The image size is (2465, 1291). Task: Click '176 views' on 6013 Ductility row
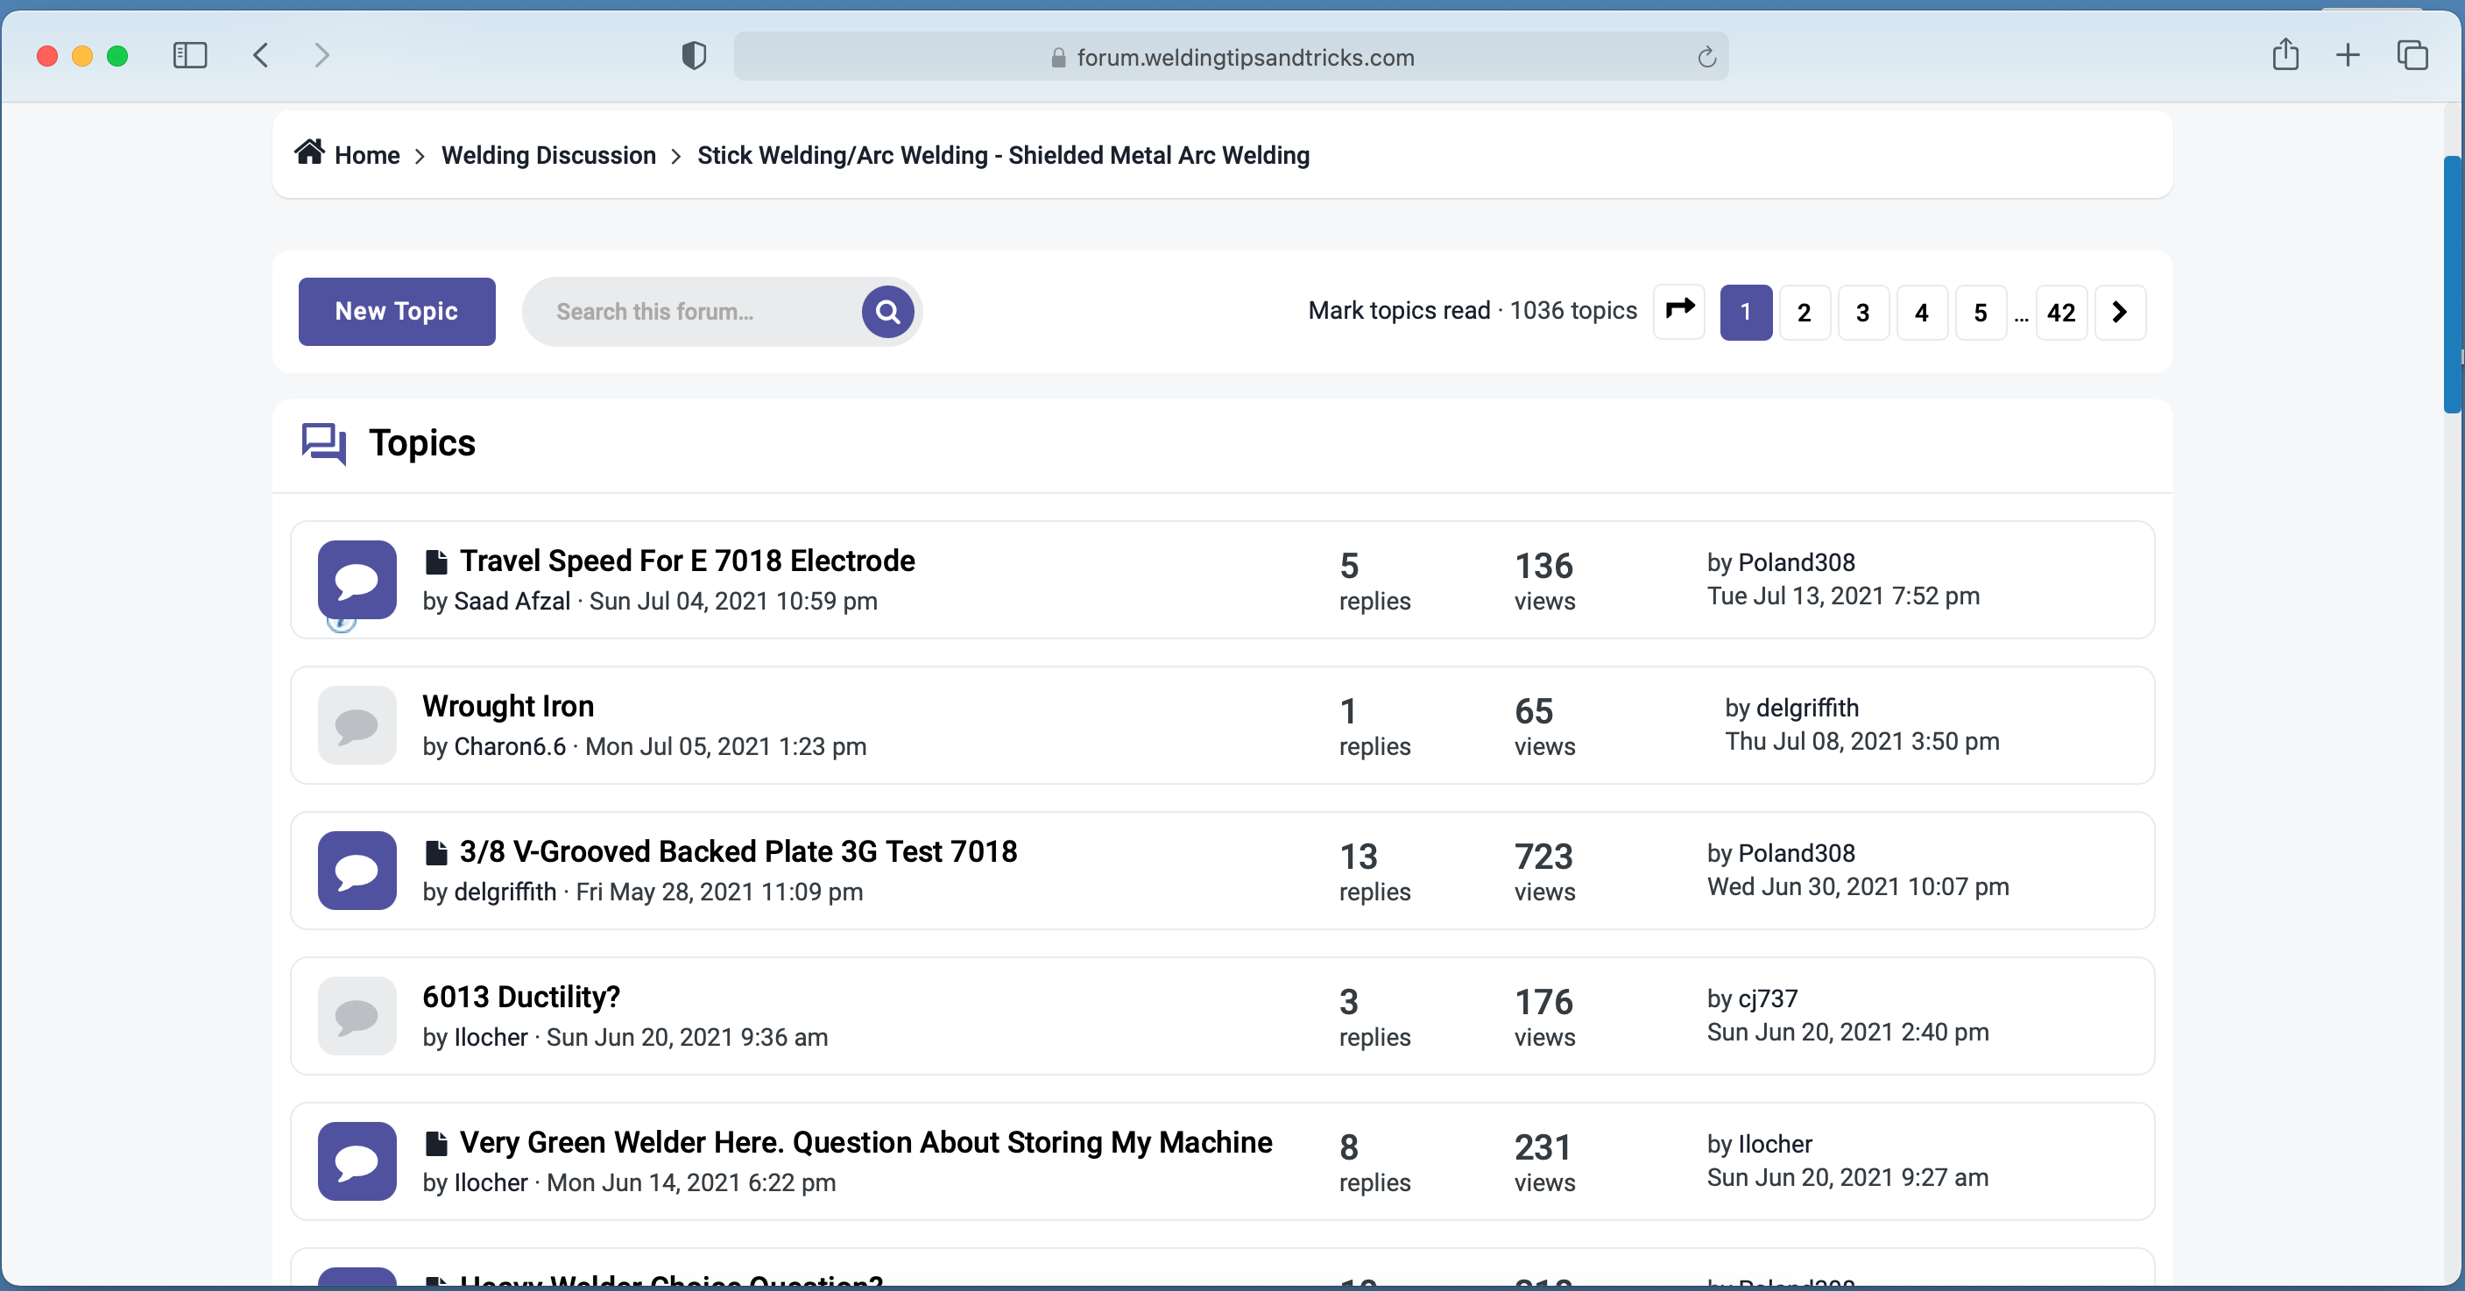point(1544,1017)
